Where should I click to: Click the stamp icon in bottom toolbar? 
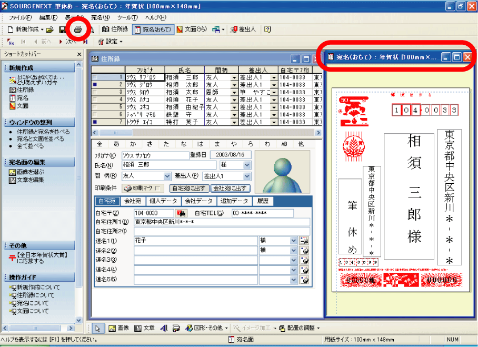click(x=176, y=328)
